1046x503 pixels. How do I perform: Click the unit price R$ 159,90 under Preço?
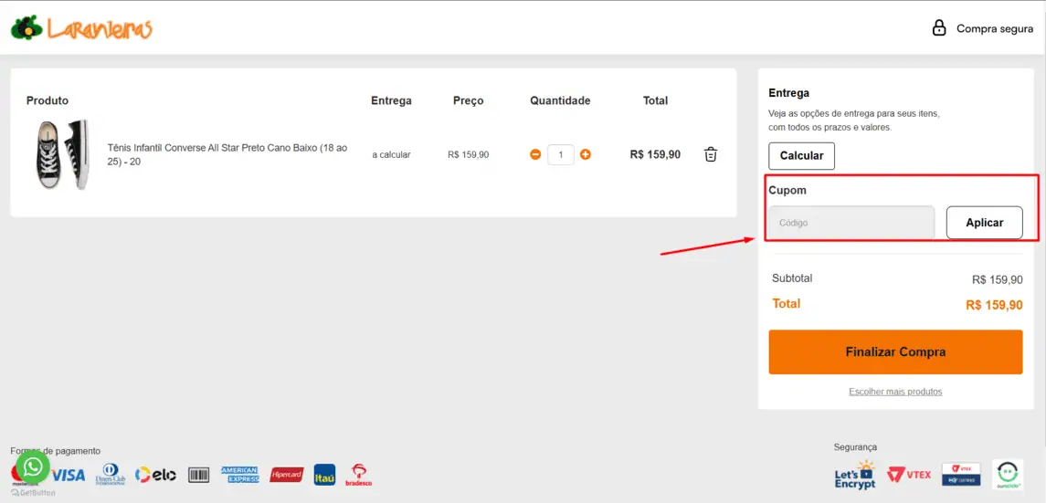pyautogui.click(x=469, y=154)
